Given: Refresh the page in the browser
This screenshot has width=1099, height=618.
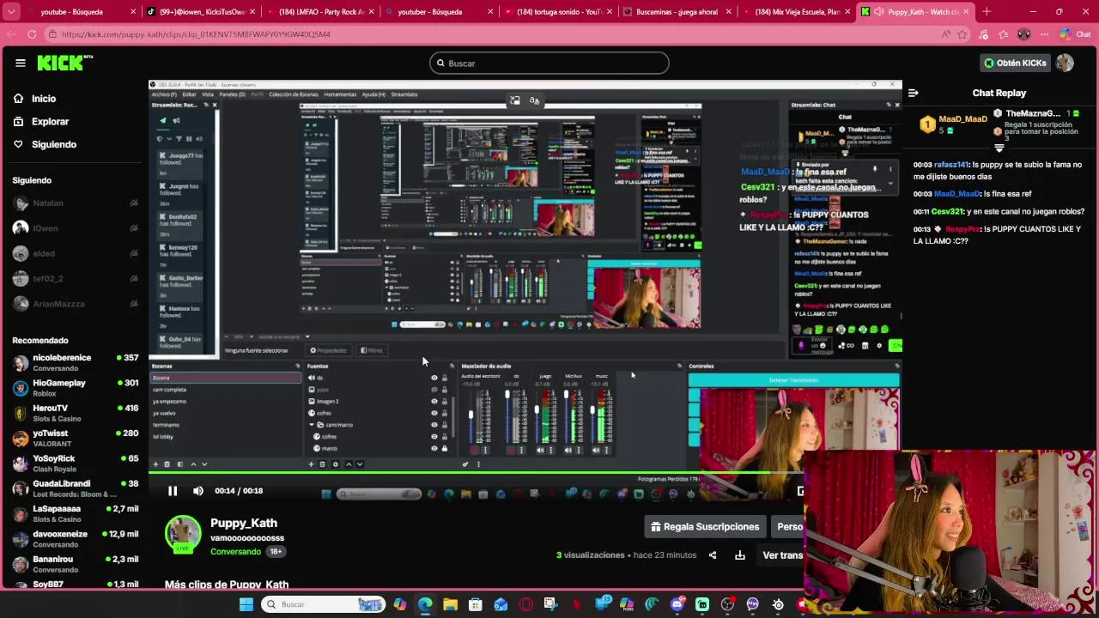Looking at the screenshot, I should coord(32,34).
